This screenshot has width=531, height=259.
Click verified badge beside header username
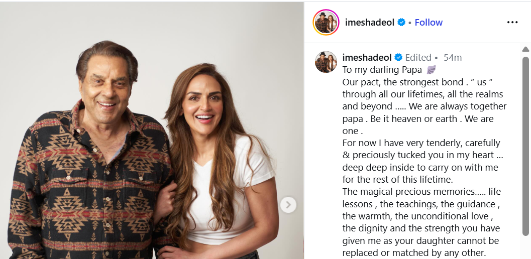[401, 23]
